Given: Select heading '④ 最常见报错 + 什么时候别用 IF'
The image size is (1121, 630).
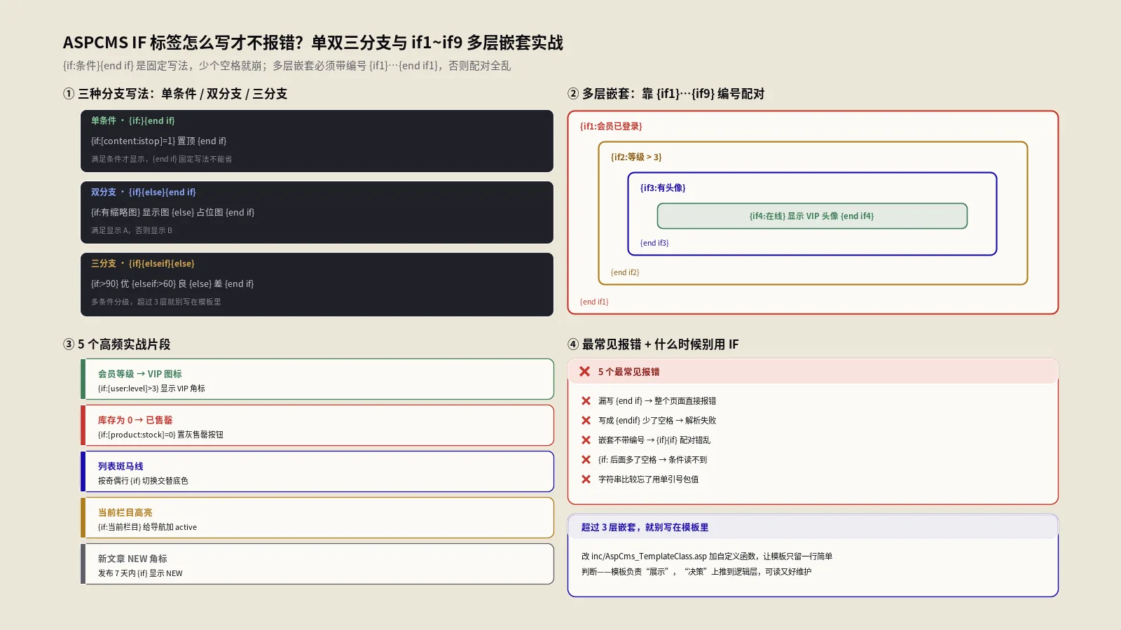Looking at the screenshot, I should click(653, 344).
